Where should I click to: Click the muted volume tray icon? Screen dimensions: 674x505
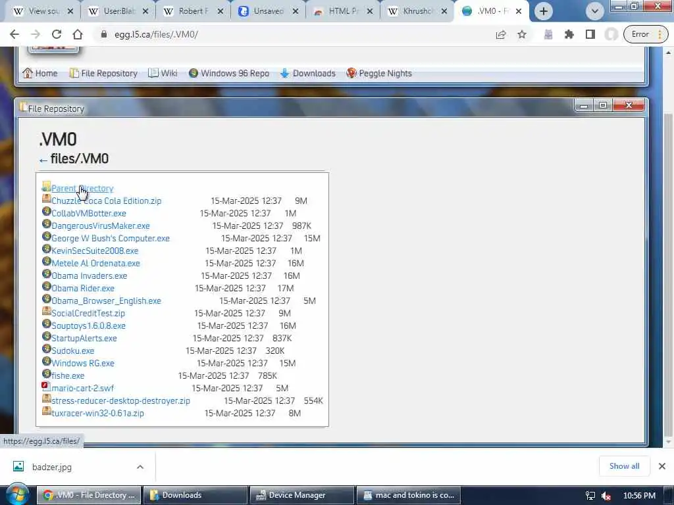point(606,496)
